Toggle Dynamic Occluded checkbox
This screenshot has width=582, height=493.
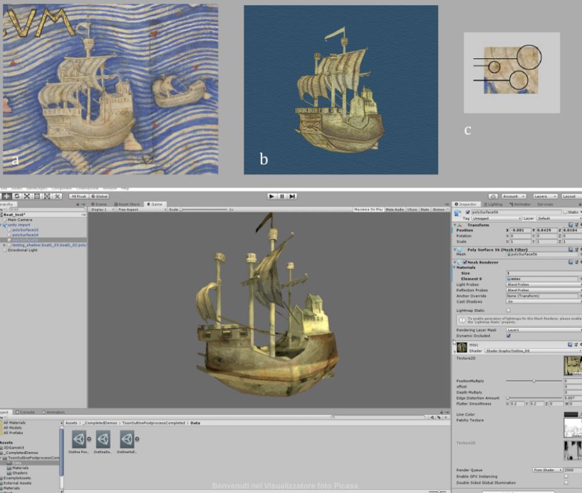tap(508, 336)
